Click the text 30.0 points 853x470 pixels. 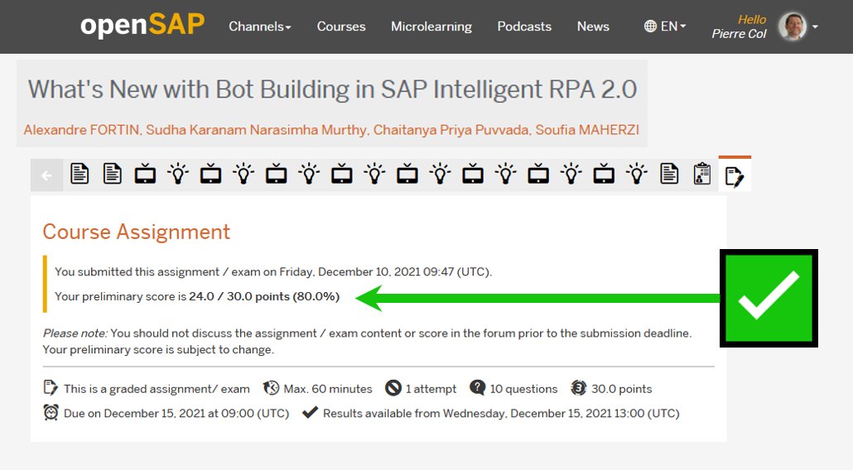pos(622,389)
